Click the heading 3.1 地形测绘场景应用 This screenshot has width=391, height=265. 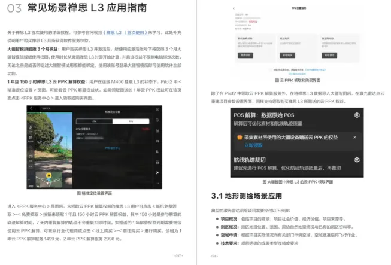(x=247, y=196)
